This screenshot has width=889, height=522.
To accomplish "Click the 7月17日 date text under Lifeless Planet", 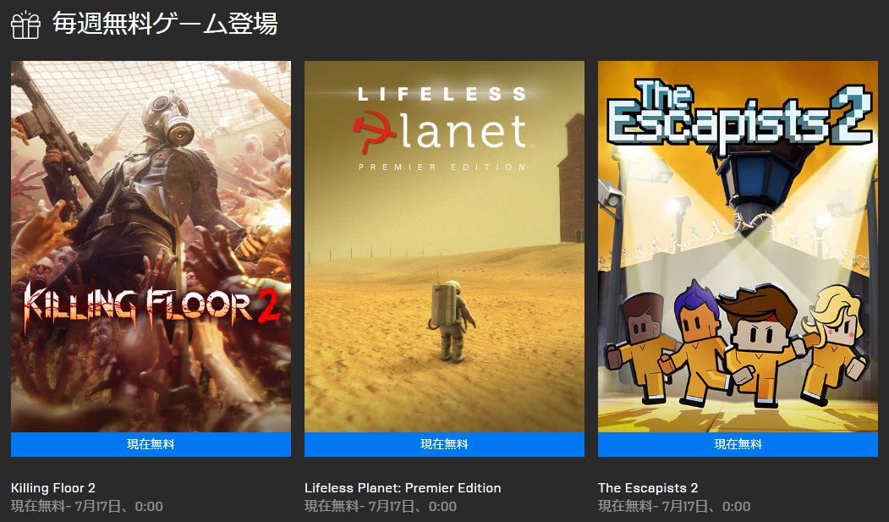I will click(395, 506).
